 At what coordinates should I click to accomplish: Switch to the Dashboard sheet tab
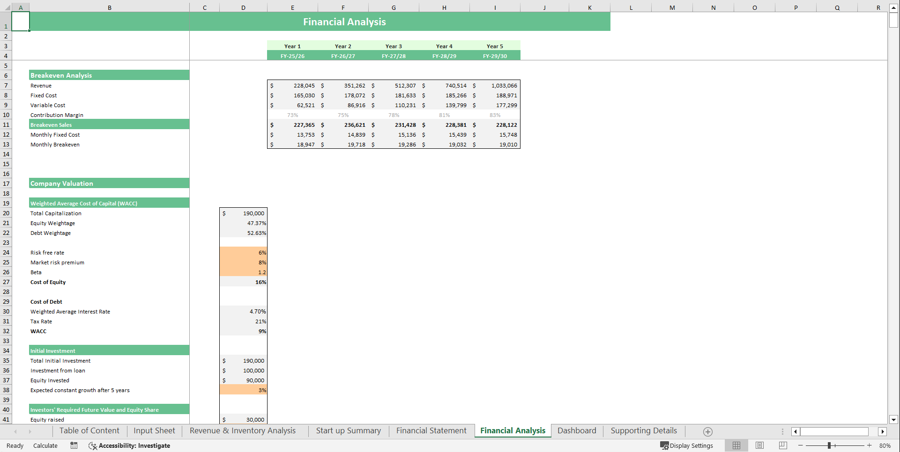click(x=577, y=430)
